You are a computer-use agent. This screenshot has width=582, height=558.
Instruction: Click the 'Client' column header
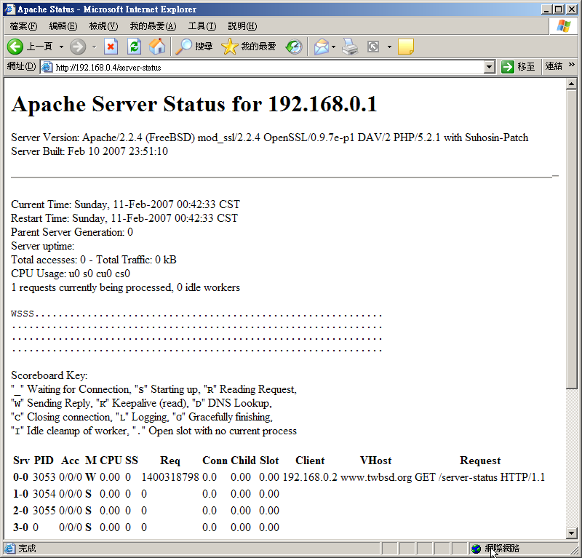(310, 461)
